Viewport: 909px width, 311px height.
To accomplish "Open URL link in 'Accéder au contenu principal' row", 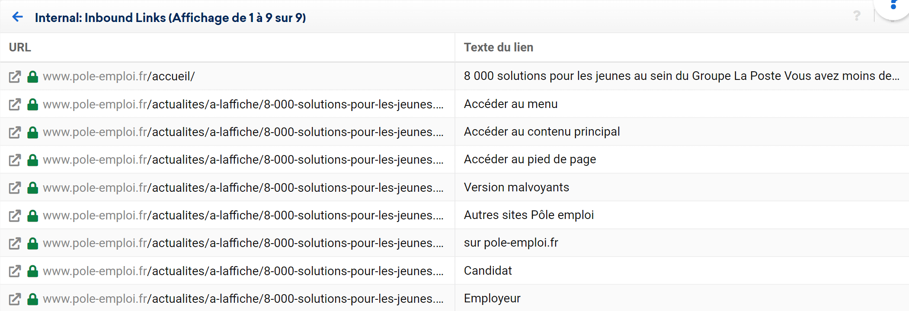I will [243, 132].
